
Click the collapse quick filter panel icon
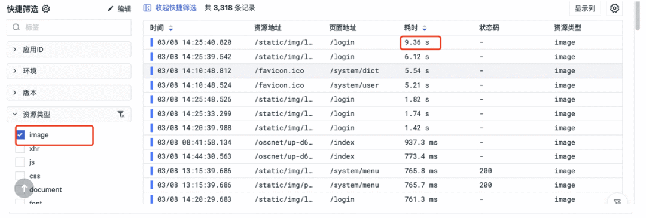(147, 8)
